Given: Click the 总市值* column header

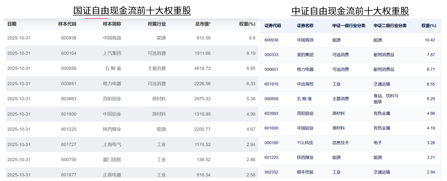Looking at the screenshot, I should point(203,24).
